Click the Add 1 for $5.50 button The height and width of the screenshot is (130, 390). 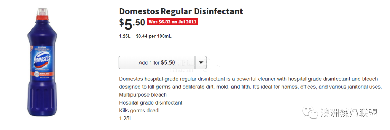157,62
